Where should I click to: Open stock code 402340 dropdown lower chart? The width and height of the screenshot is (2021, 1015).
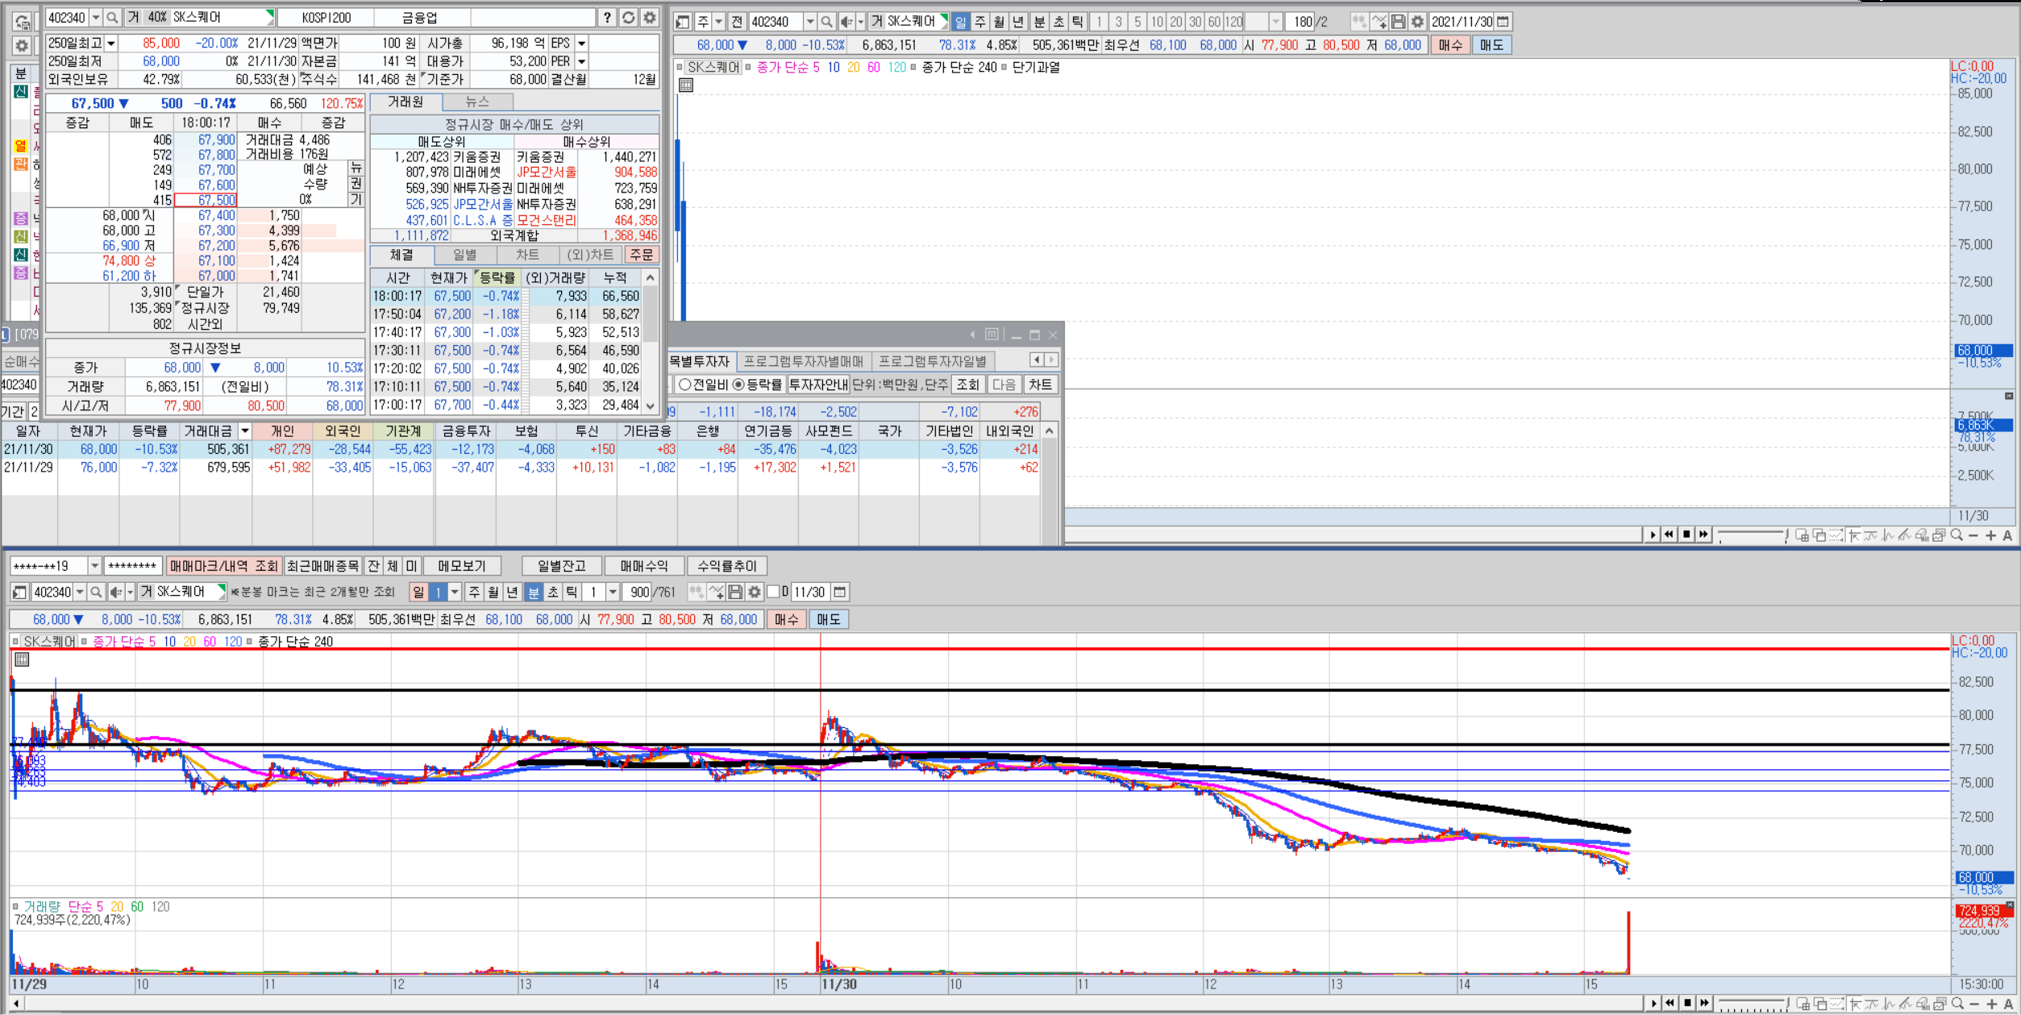[80, 593]
